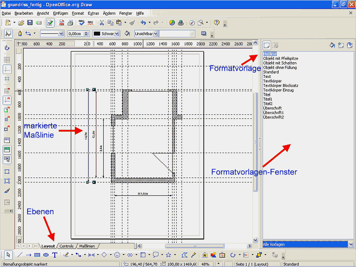Choose the Ellipse drawing tool
Viewport: 356px width, 267px height.
[46, 255]
